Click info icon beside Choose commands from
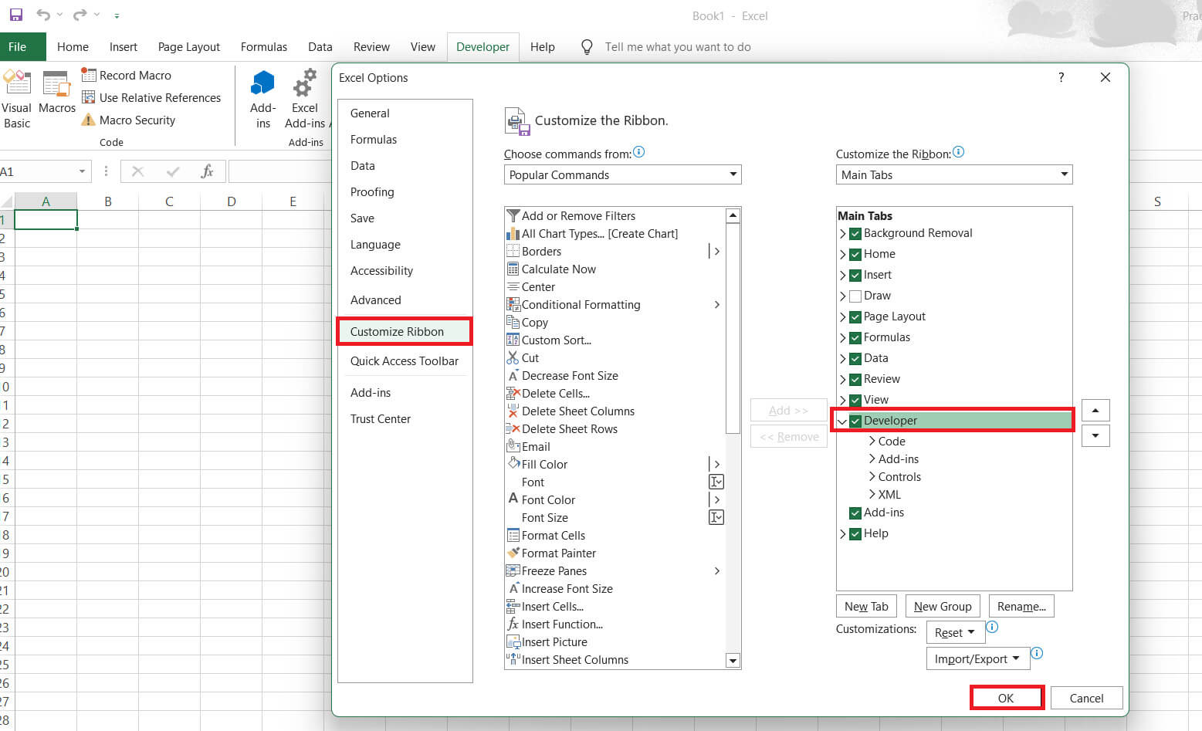1202x731 pixels. [x=638, y=152]
